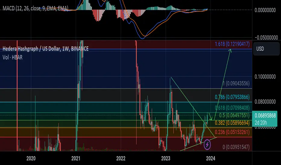Click the MACD axis value -0.05000000

point(266,37)
